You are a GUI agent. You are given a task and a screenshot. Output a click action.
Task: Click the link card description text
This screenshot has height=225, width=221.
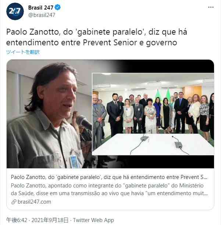point(109,189)
